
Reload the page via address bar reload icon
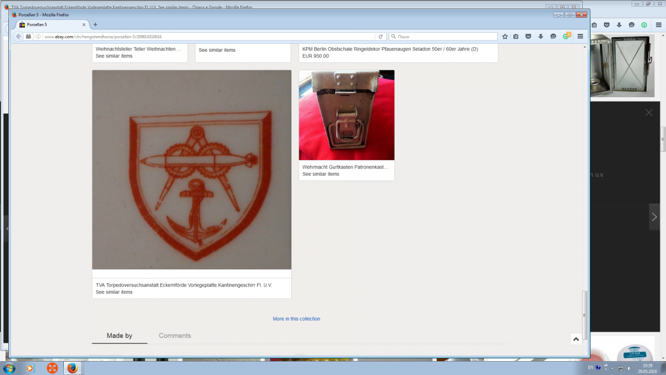coord(380,37)
